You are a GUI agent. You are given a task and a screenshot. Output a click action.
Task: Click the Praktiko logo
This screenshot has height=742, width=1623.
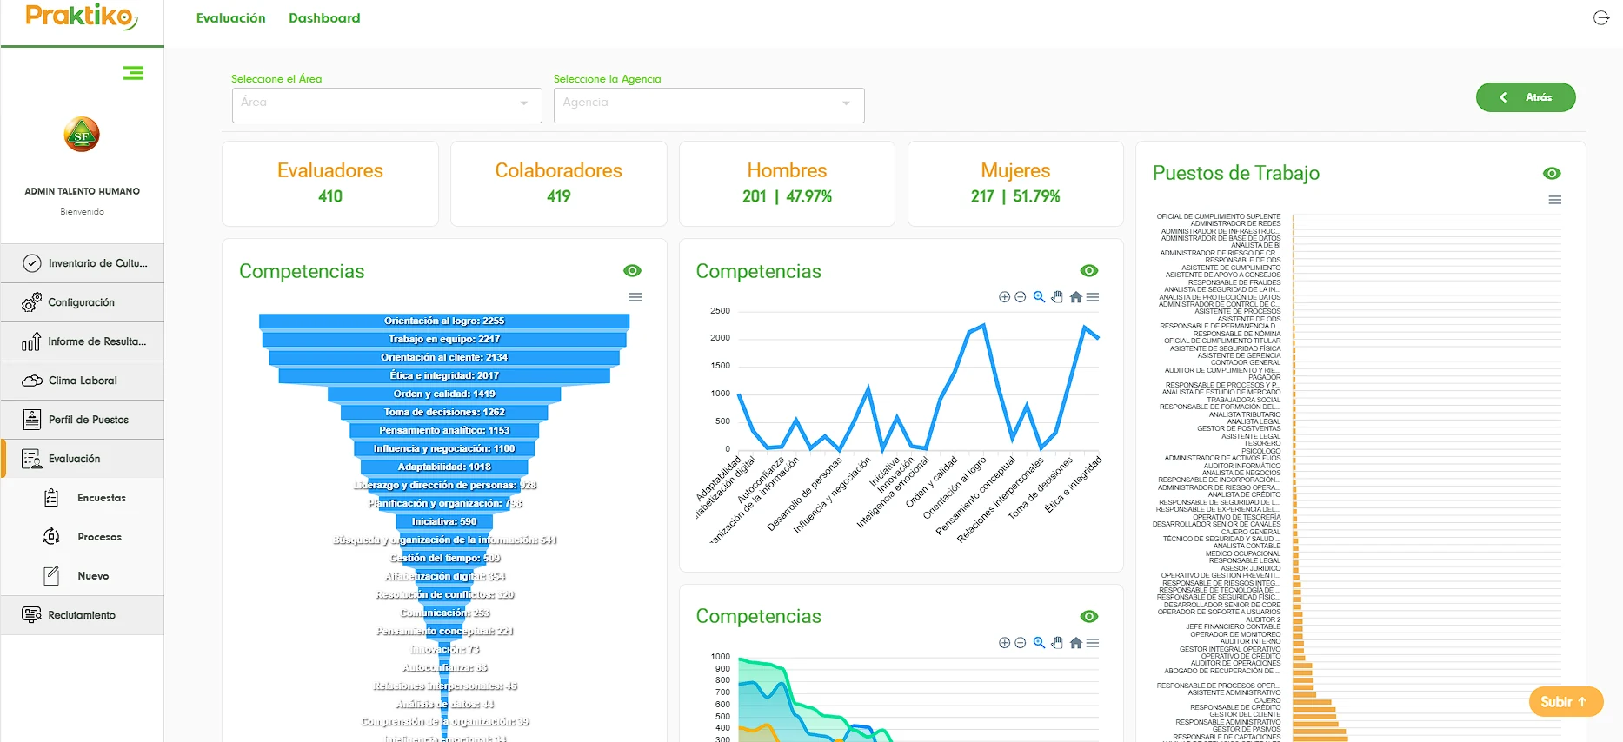point(82,17)
